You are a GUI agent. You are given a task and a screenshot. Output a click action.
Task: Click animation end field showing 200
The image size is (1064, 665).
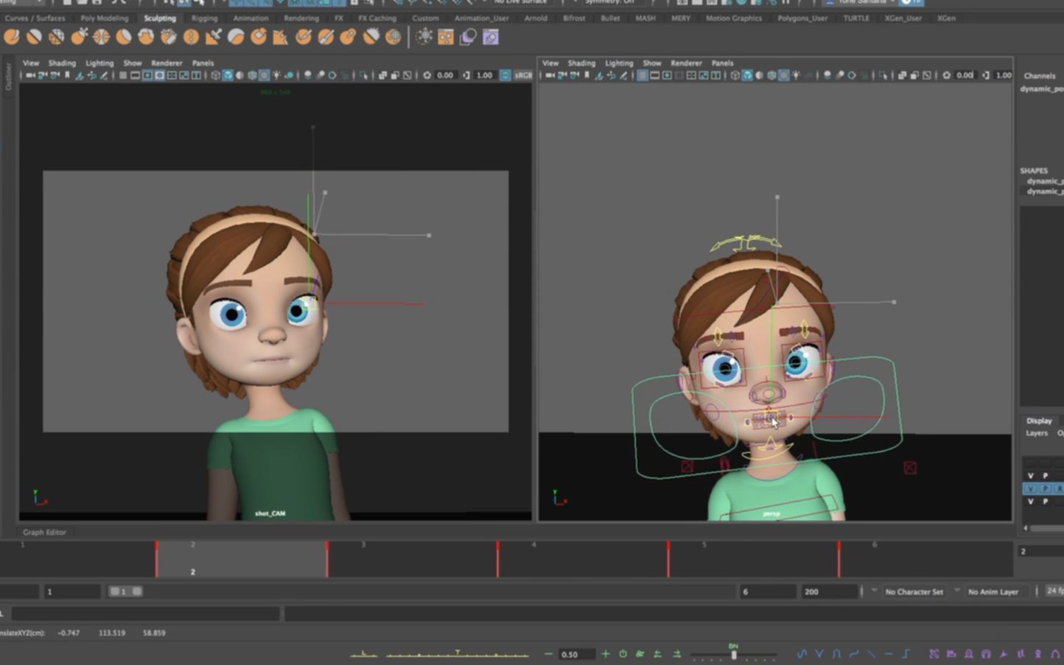click(831, 591)
